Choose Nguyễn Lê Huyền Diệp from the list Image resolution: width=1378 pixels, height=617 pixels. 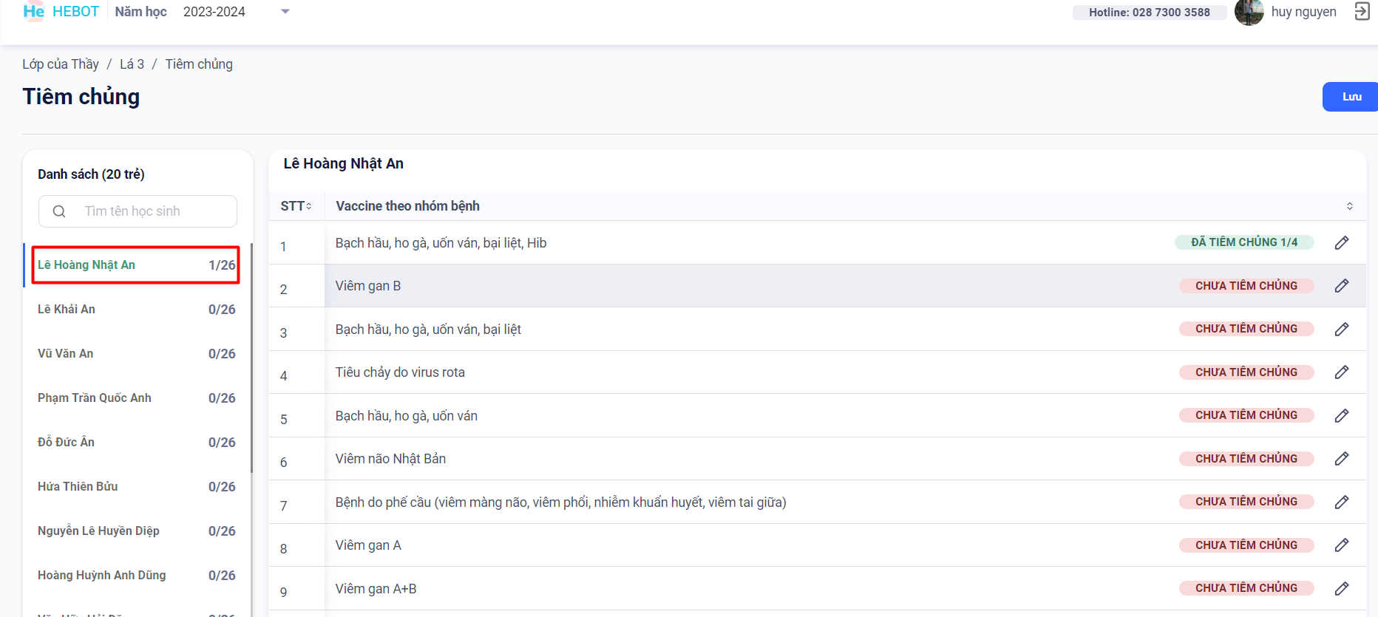tap(98, 531)
